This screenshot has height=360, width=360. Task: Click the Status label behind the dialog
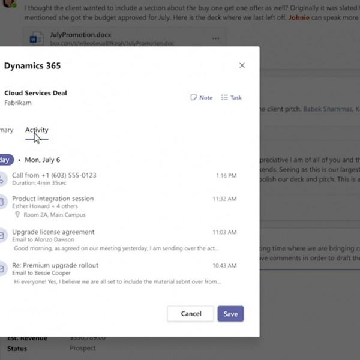[x=17, y=349]
